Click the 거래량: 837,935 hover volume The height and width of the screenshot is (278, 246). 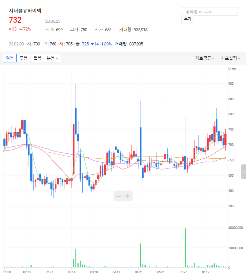coord(129,44)
